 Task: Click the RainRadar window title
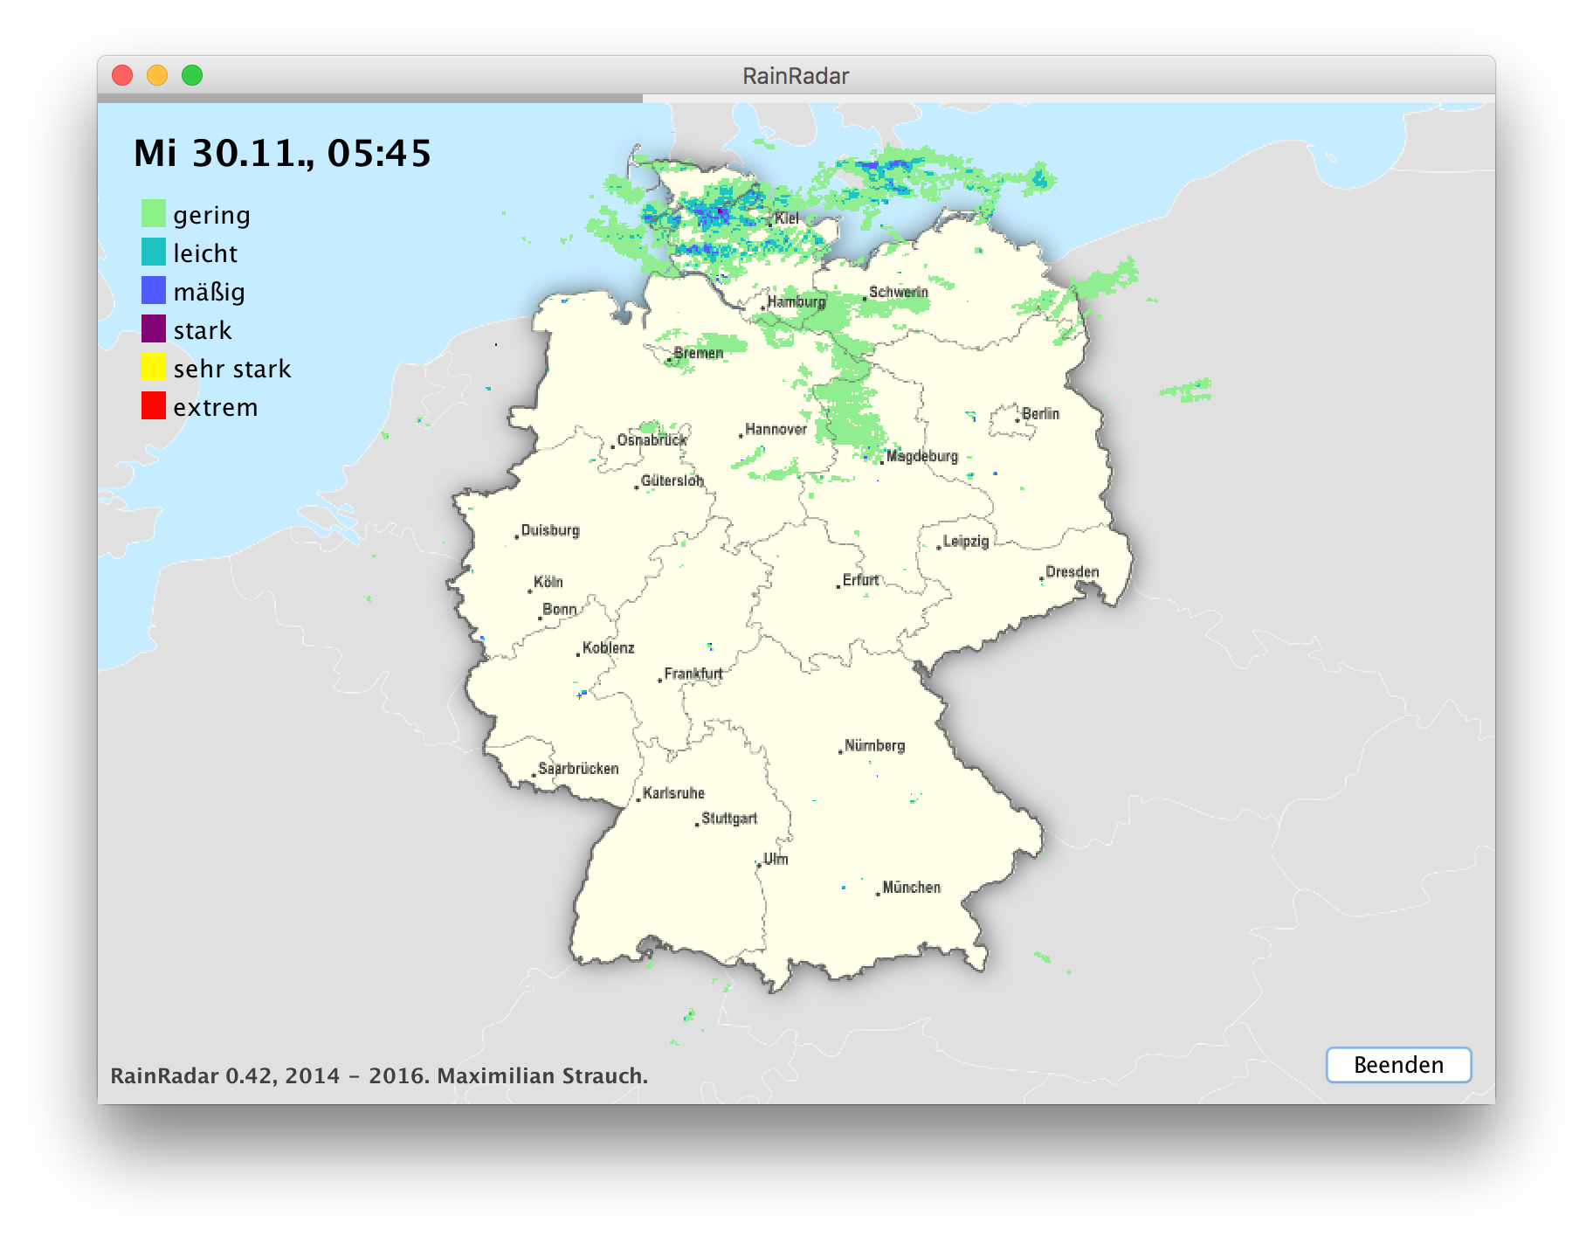point(796,76)
